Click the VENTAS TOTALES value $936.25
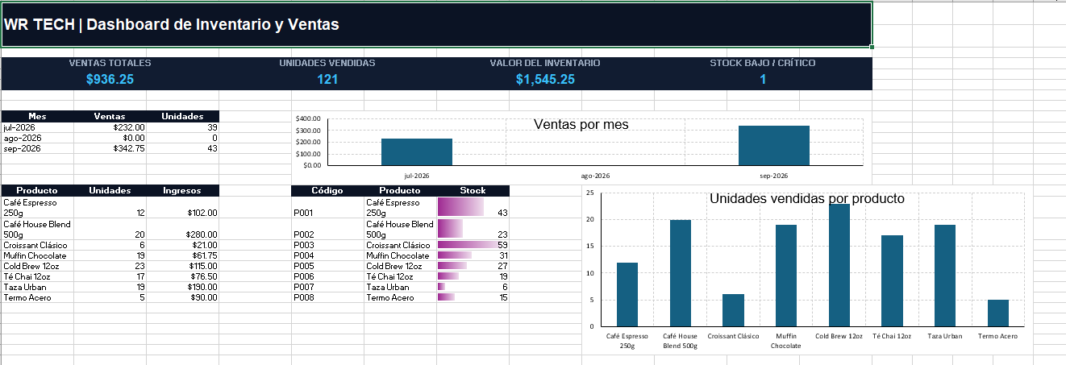1066x365 pixels. point(110,79)
